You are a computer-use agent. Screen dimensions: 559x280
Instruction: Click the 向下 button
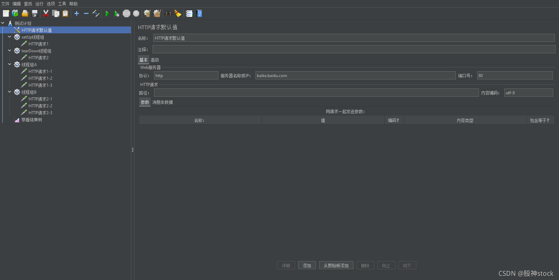pos(407,266)
